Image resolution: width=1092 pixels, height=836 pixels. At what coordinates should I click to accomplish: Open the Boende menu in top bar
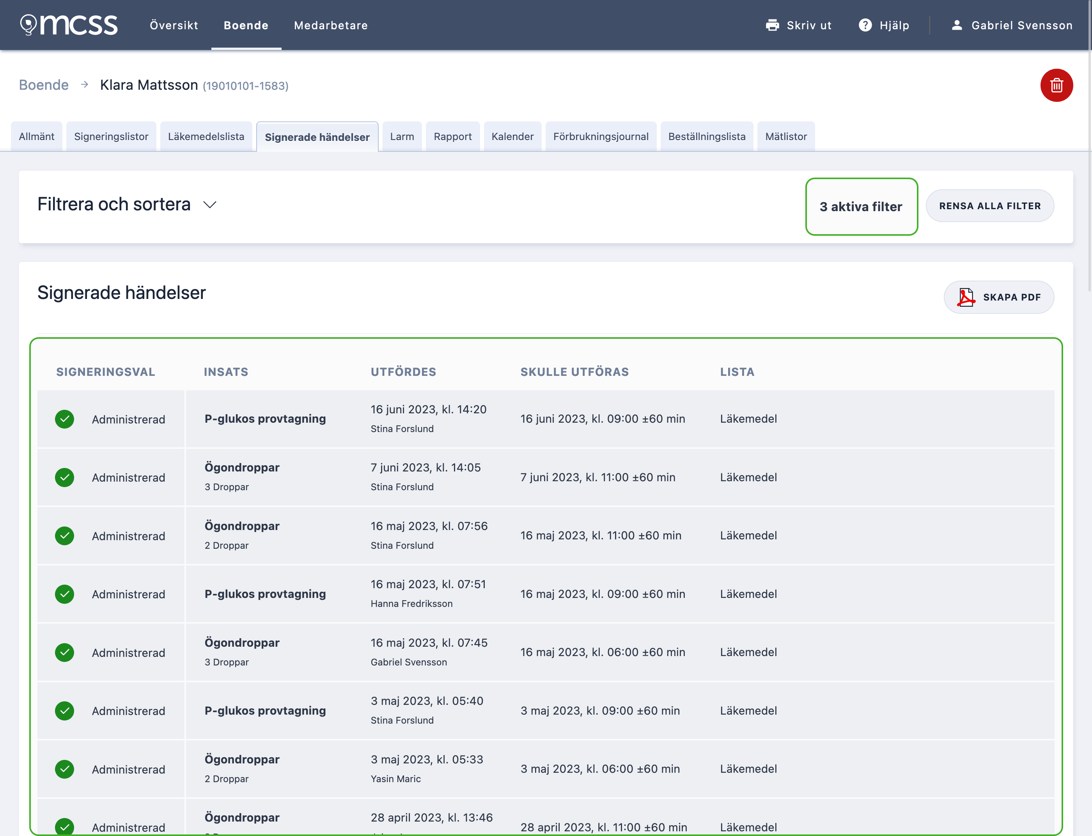[x=246, y=25]
